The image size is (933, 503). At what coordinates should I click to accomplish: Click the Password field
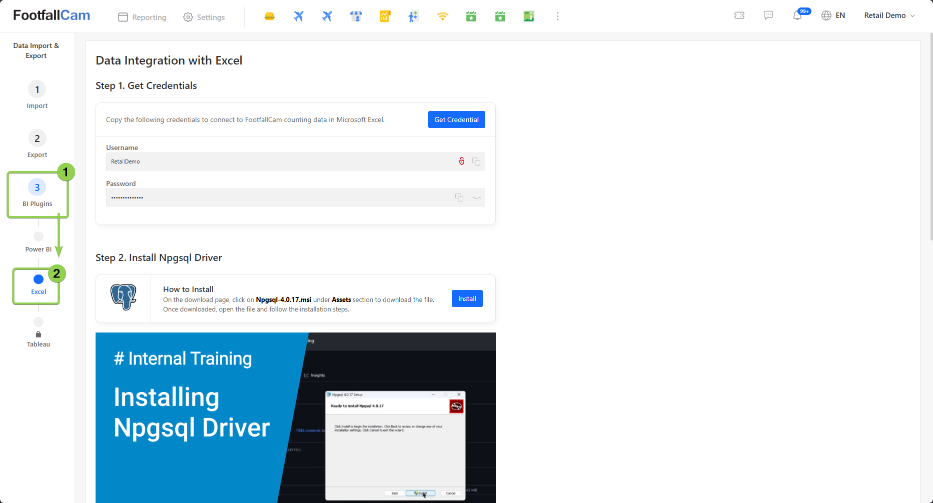(295, 197)
